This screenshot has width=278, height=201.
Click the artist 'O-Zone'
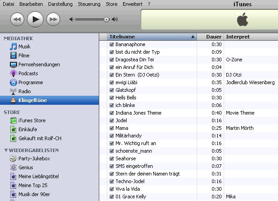coord(234,60)
